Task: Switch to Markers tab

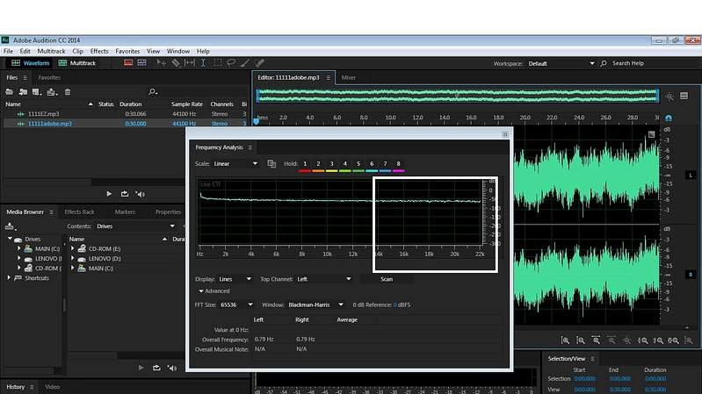Action: coord(125,212)
